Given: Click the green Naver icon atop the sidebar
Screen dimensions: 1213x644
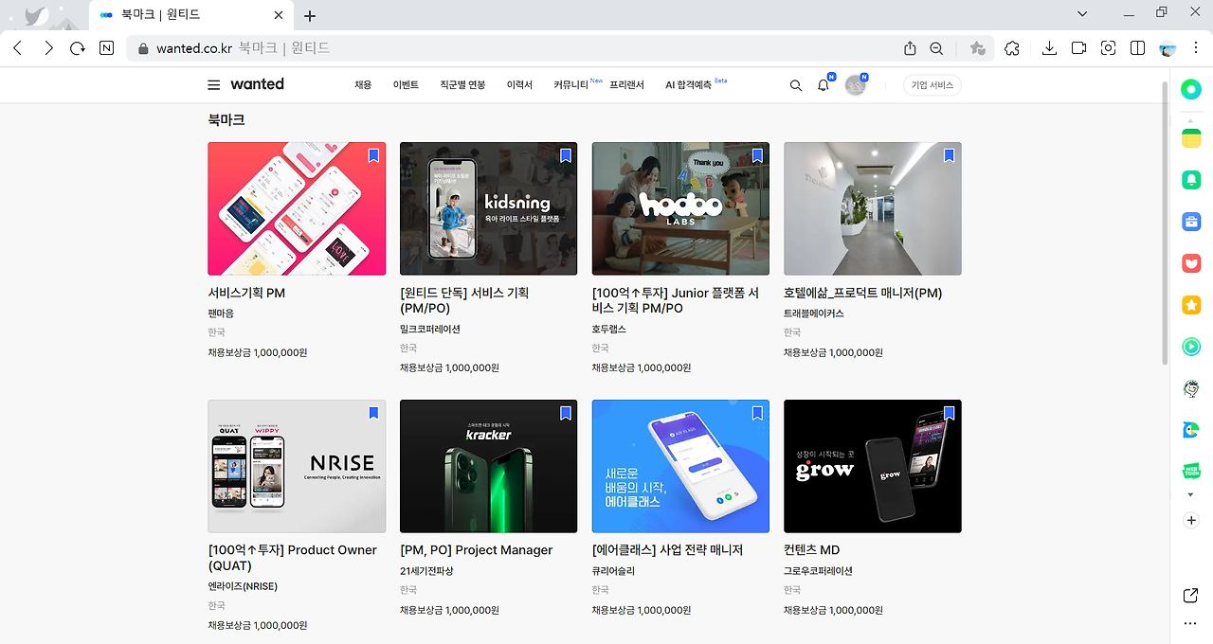Looking at the screenshot, I should 1191,89.
